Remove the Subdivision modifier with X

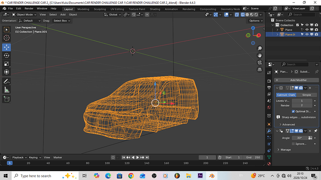[x=310, y=88]
